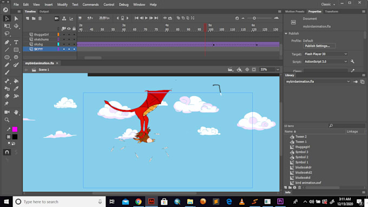Viewport: 368px width, 207px height.
Task: Open the ActionScript 3.0 script dropdown
Action: coord(326,62)
